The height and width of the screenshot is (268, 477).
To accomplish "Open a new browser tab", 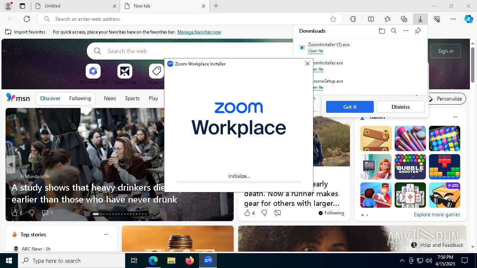I will (216, 6).
